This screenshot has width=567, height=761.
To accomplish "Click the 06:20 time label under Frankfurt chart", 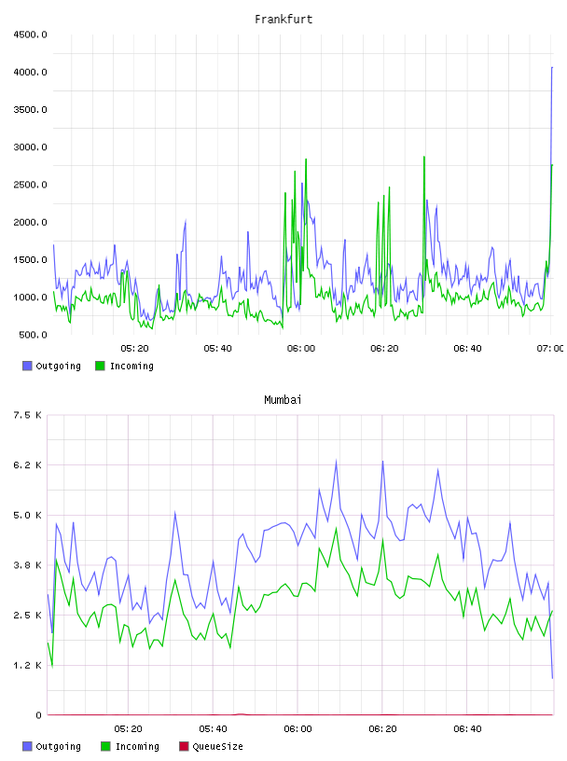I will (x=384, y=349).
